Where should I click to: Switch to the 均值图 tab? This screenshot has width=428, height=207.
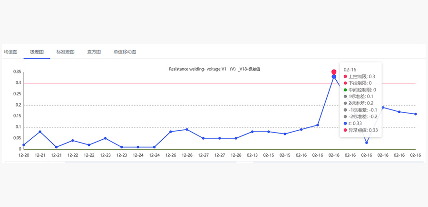10,52
